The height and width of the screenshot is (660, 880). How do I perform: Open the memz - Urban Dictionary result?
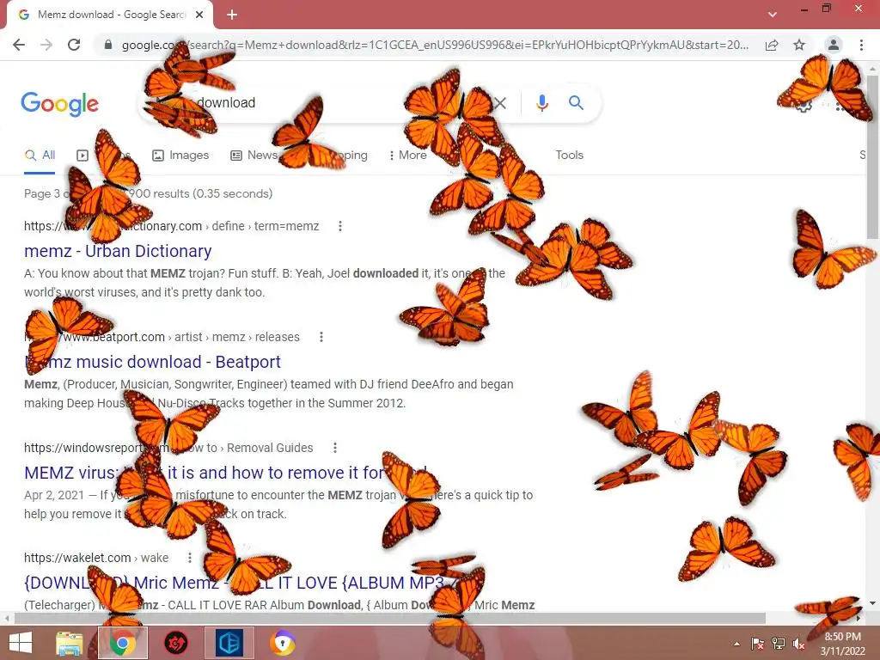pyautogui.click(x=118, y=251)
